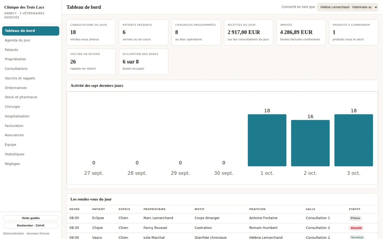Click the Clinique des Trois Lacs title

(x=24, y=7)
